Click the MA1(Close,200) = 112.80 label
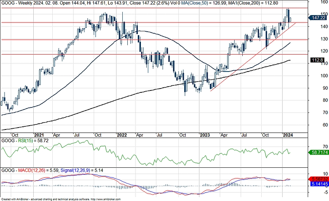 [x=253, y=3]
